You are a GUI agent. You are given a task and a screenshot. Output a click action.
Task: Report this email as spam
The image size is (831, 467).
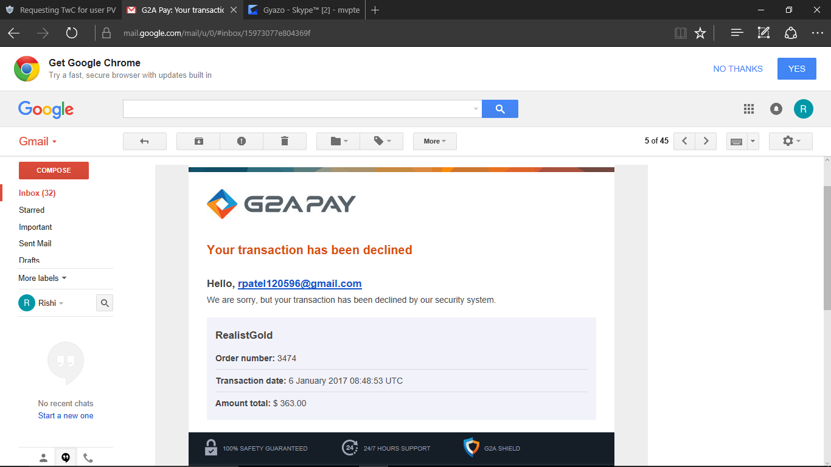pos(242,141)
